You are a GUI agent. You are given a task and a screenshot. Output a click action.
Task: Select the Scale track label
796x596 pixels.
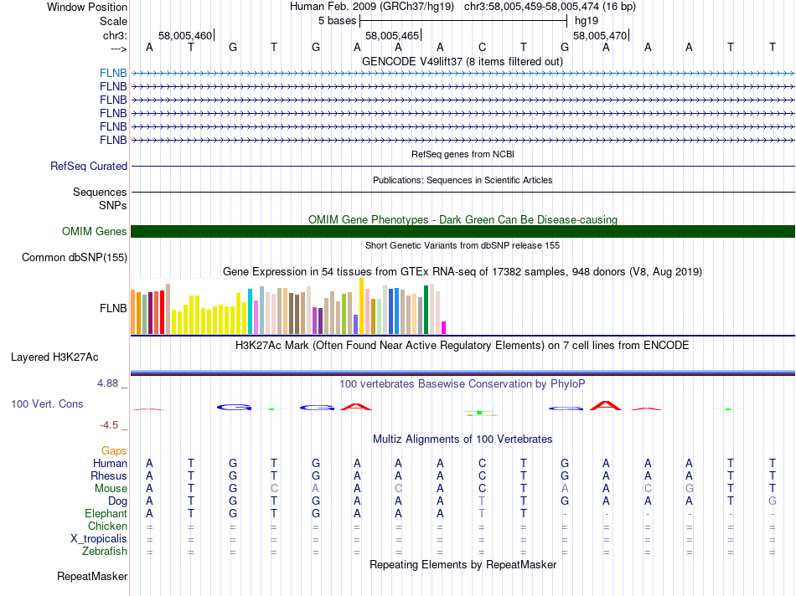pyautogui.click(x=113, y=21)
